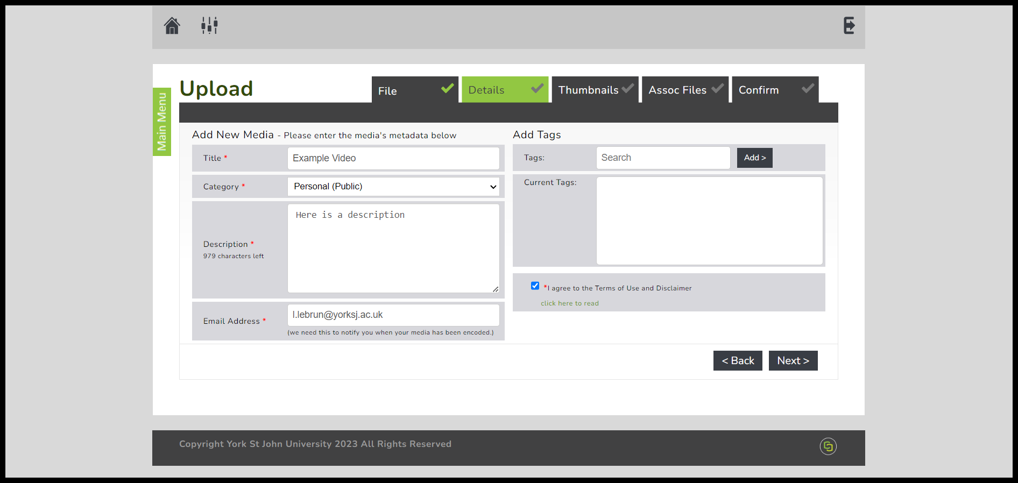Go to the home page icon
1018x483 pixels.
coord(172,25)
